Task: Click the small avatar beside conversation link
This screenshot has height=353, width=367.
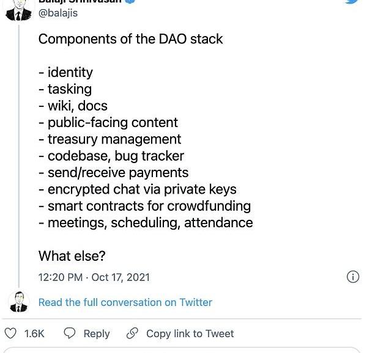Action: (18, 302)
